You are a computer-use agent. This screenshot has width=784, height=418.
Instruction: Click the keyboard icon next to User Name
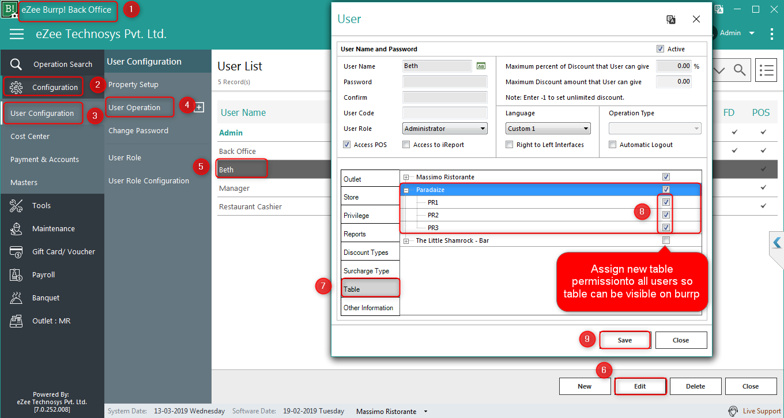481,66
